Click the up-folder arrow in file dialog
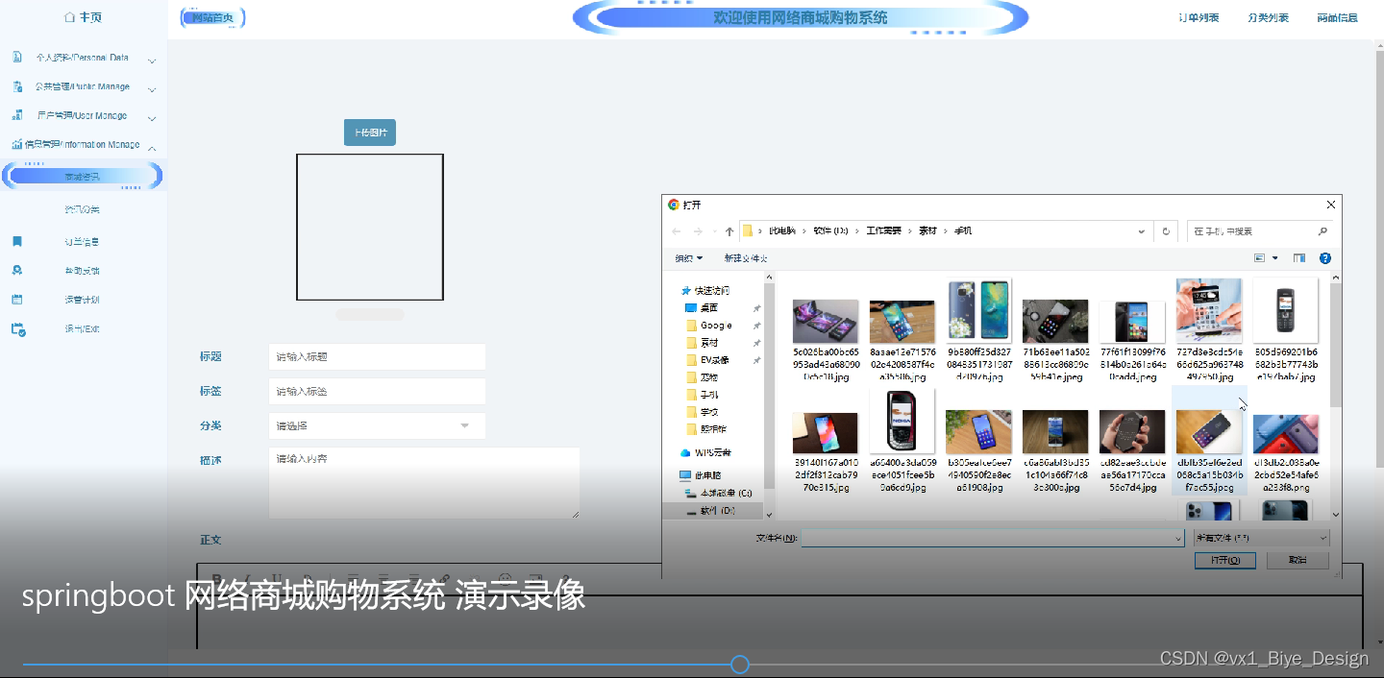1384x678 pixels. [x=729, y=231]
